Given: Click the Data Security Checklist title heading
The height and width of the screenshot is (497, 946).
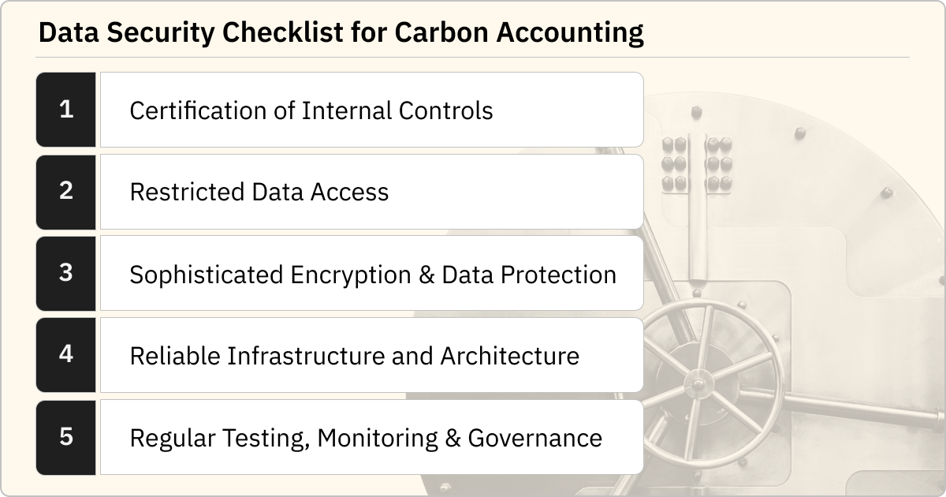Looking at the screenshot, I should [x=341, y=32].
